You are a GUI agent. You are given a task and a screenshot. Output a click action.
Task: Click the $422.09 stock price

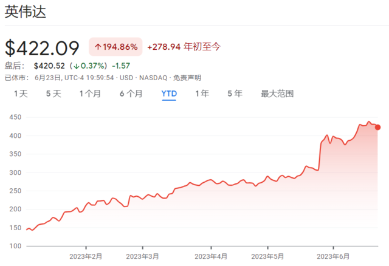[x=42, y=48]
